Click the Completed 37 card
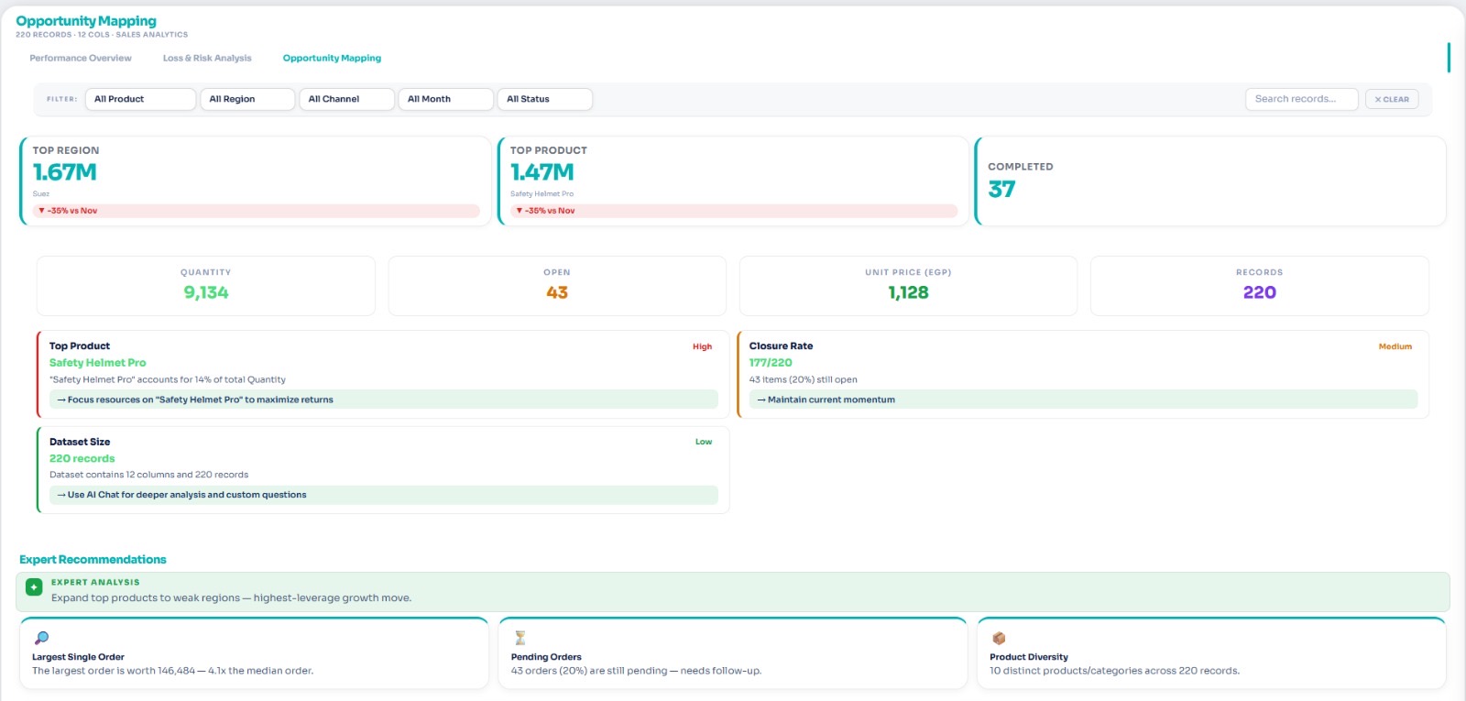Image resolution: width=1466 pixels, height=701 pixels. coord(1210,181)
